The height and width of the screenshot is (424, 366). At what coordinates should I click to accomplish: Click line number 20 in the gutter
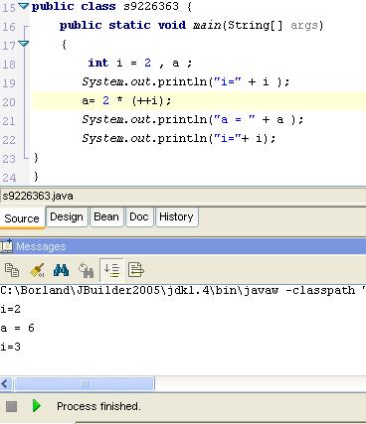click(9, 102)
